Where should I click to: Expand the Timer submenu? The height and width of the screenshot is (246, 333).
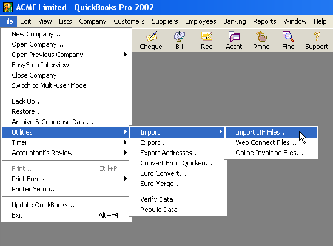coord(66,142)
